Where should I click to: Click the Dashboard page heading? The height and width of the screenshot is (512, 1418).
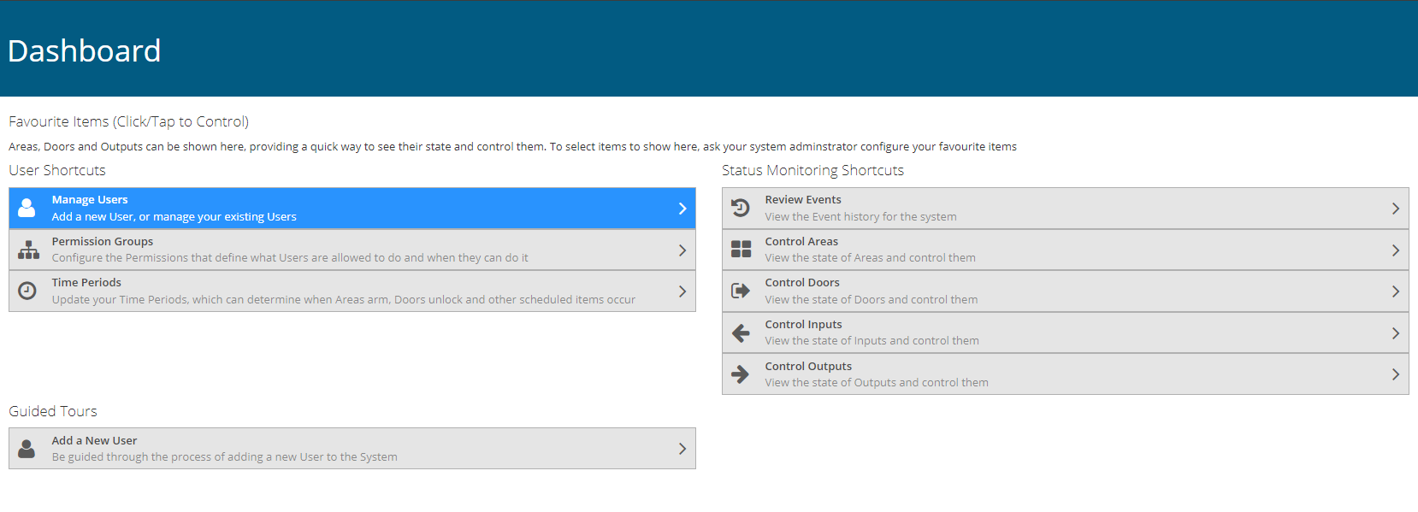click(x=84, y=51)
